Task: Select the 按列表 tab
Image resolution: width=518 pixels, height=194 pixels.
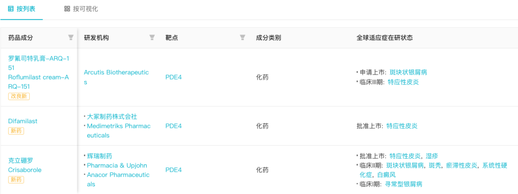Action: pos(22,9)
